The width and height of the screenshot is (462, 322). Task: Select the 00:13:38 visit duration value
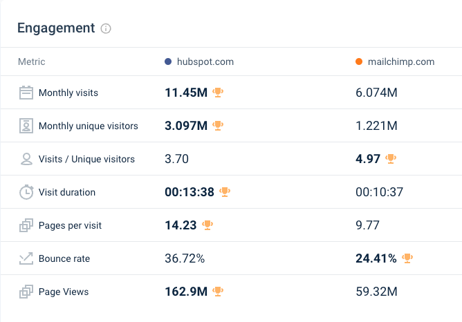coord(190,192)
